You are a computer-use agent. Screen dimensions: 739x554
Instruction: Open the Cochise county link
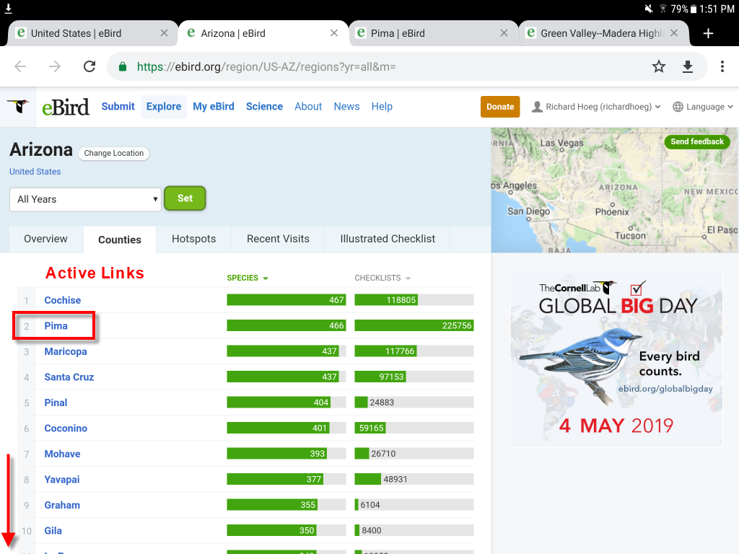[63, 300]
